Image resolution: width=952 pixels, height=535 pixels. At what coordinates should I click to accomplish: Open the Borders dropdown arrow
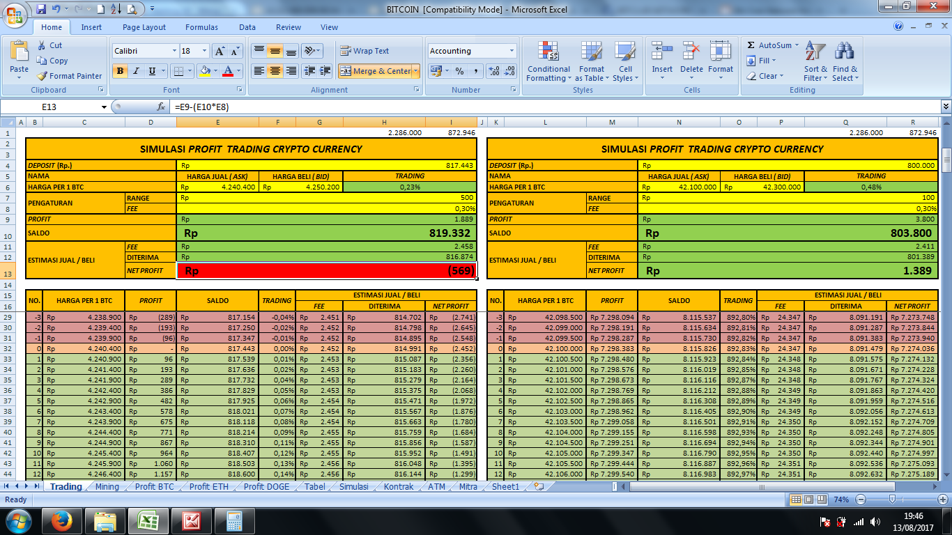click(190, 71)
